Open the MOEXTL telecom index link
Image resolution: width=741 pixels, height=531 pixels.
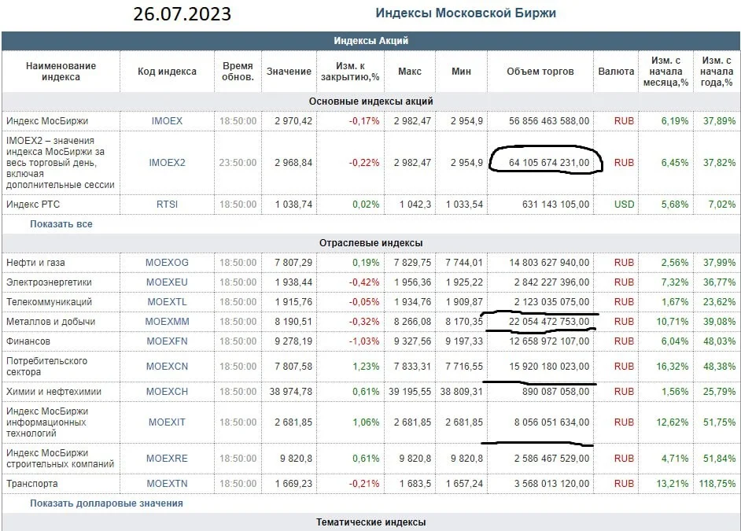[167, 302]
